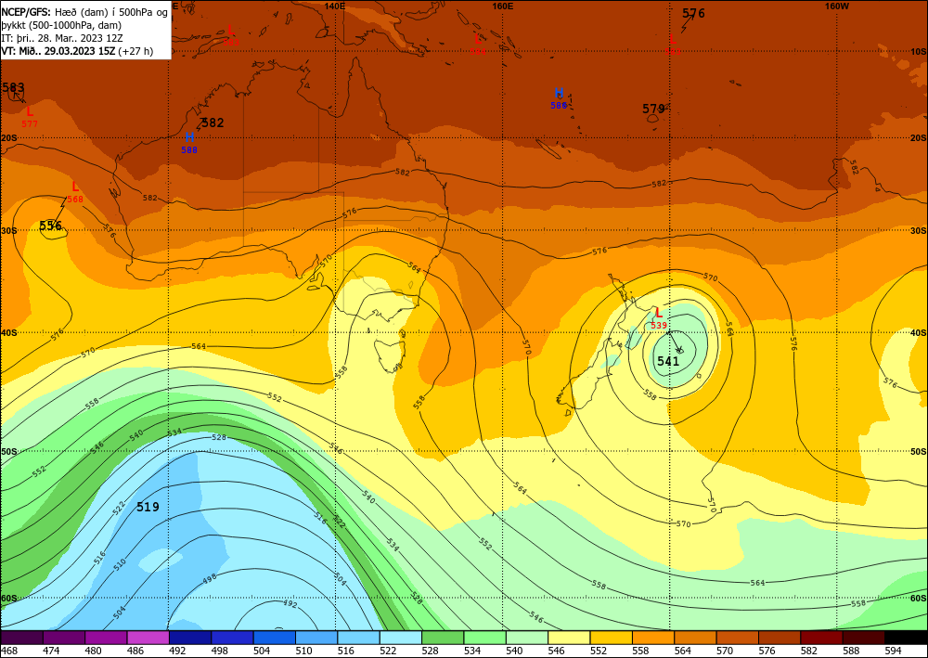Viewport: 928px width, 658px height.
Task: Click the 468–474 dark purple legend swatch
Action: 22,638
